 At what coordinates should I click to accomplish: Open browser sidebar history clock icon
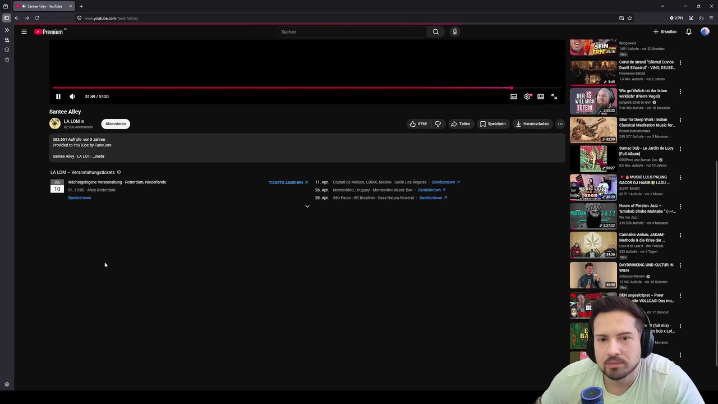coord(7,49)
